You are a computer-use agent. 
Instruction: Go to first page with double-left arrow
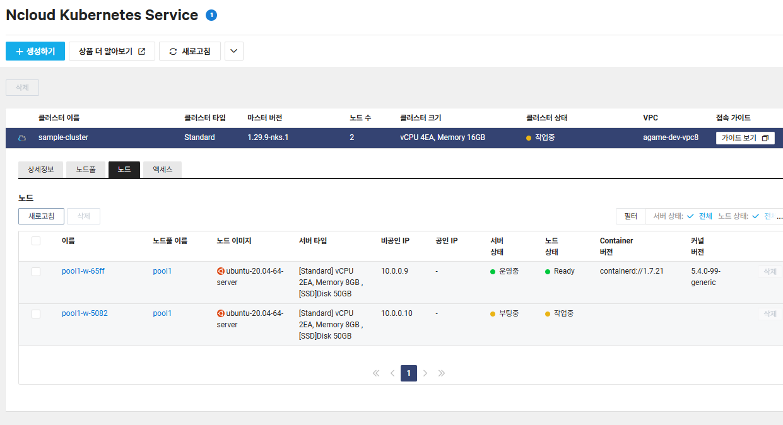pyautogui.click(x=376, y=373)
